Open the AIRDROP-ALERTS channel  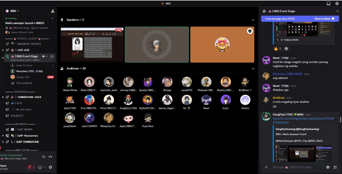click(28, 44)
